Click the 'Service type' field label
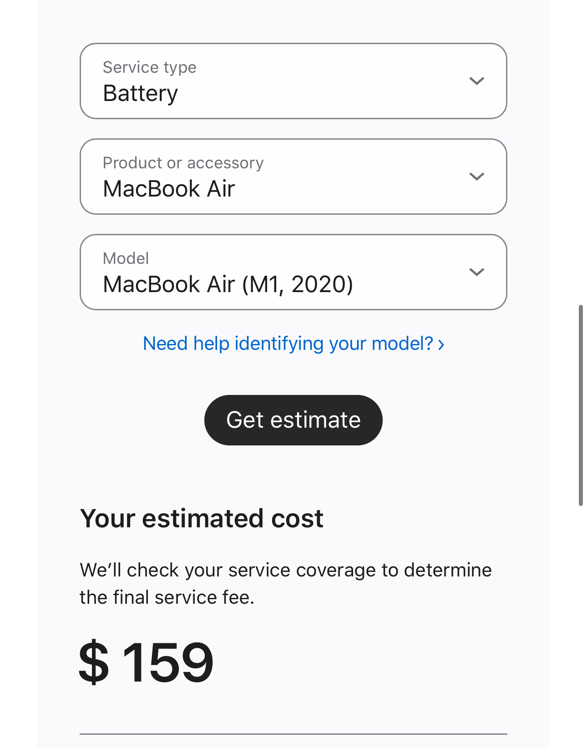 (149, 67)
